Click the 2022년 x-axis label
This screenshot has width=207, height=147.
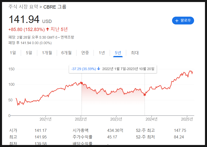coord(81,119)
